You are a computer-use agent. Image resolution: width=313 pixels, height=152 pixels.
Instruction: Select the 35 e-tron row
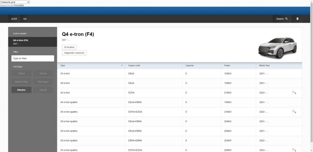tap(179, 73)
